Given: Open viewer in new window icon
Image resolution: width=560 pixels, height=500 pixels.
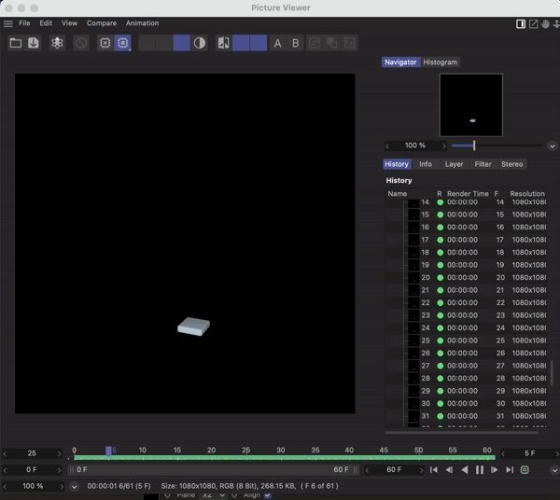Looking at the screenshot, I should 533,23.
